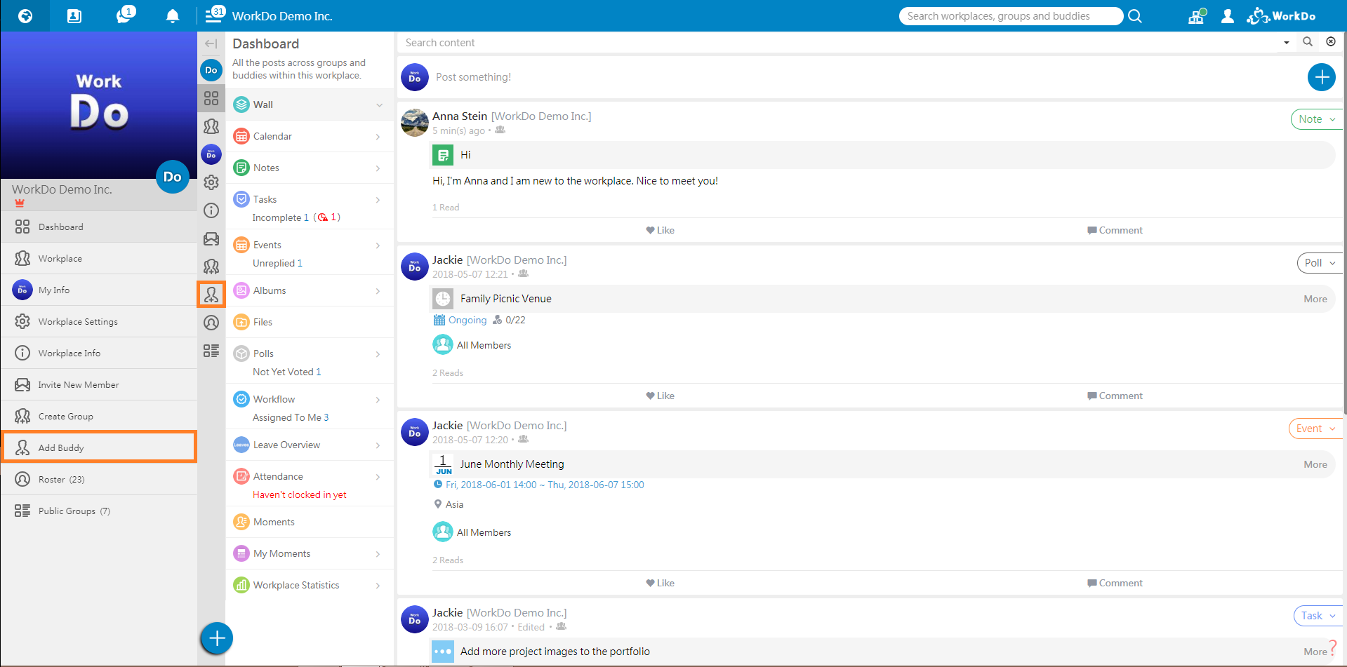Open the Notes tool
This screenshot has height=667, width=1347.
pyautogui.click(x=310, y=168)
